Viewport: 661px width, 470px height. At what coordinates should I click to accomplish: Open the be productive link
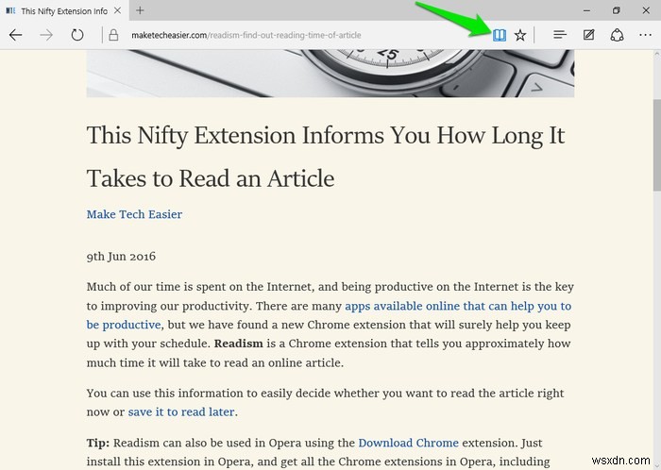pos(124,325)
